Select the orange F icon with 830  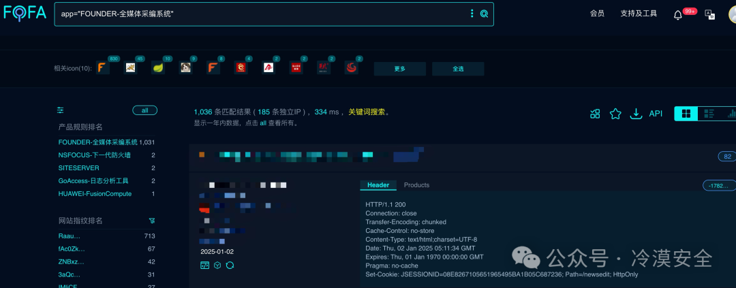(x=103, y=68)
